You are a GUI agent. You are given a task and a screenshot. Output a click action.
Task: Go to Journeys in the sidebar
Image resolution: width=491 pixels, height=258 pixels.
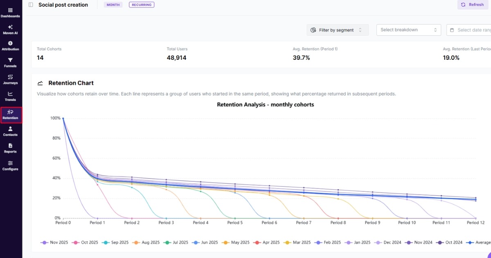[x=11, y=79]
